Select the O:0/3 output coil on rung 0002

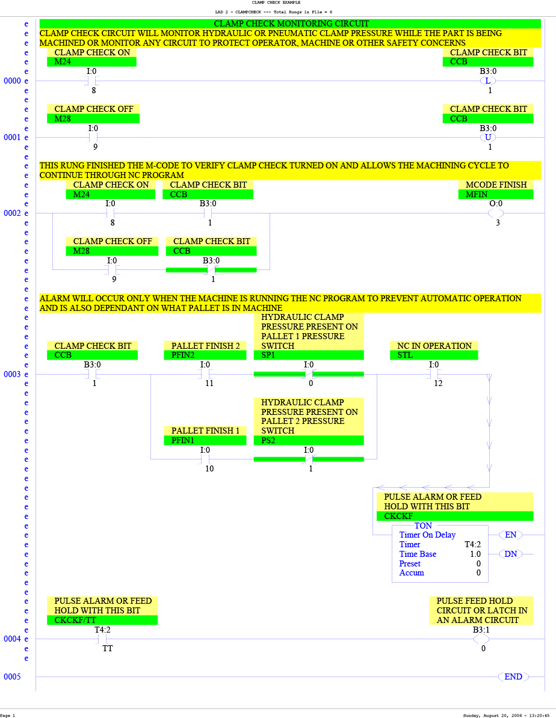coord(496,213)
